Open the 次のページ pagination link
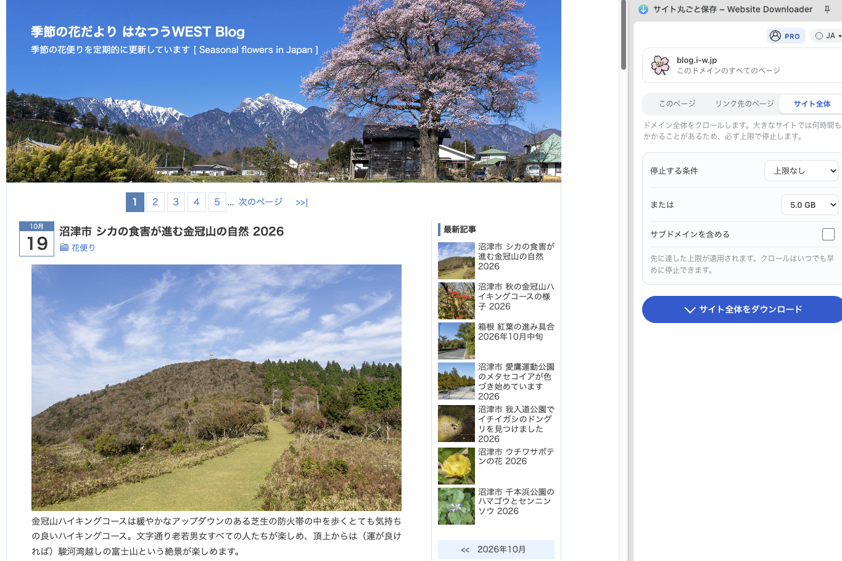 coord(260,202)
